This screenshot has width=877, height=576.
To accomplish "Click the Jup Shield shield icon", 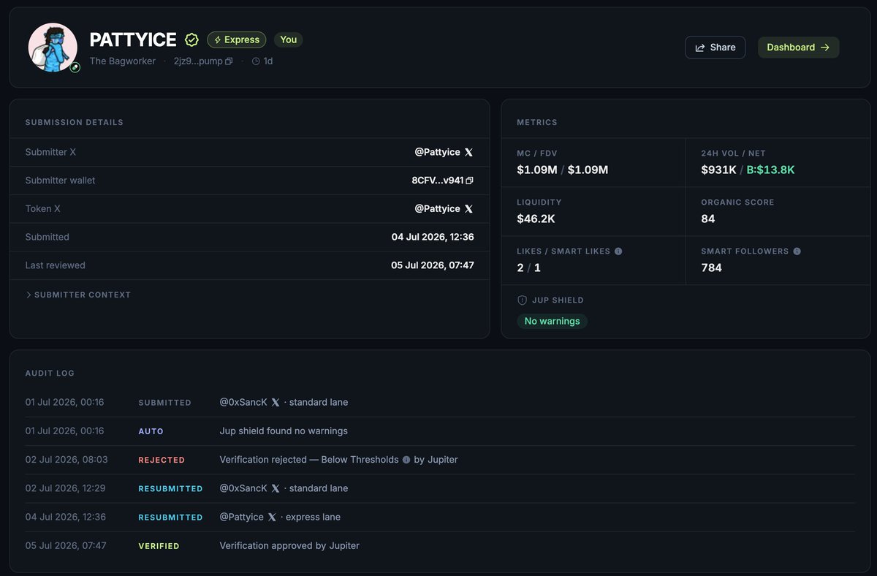I will click(x=522, y=300).
